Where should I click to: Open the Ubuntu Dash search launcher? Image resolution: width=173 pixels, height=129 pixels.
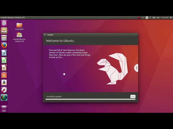click(x=4, y=23)
